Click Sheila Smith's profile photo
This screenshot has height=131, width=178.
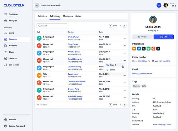pyautogui.click(x=153, y=20)
